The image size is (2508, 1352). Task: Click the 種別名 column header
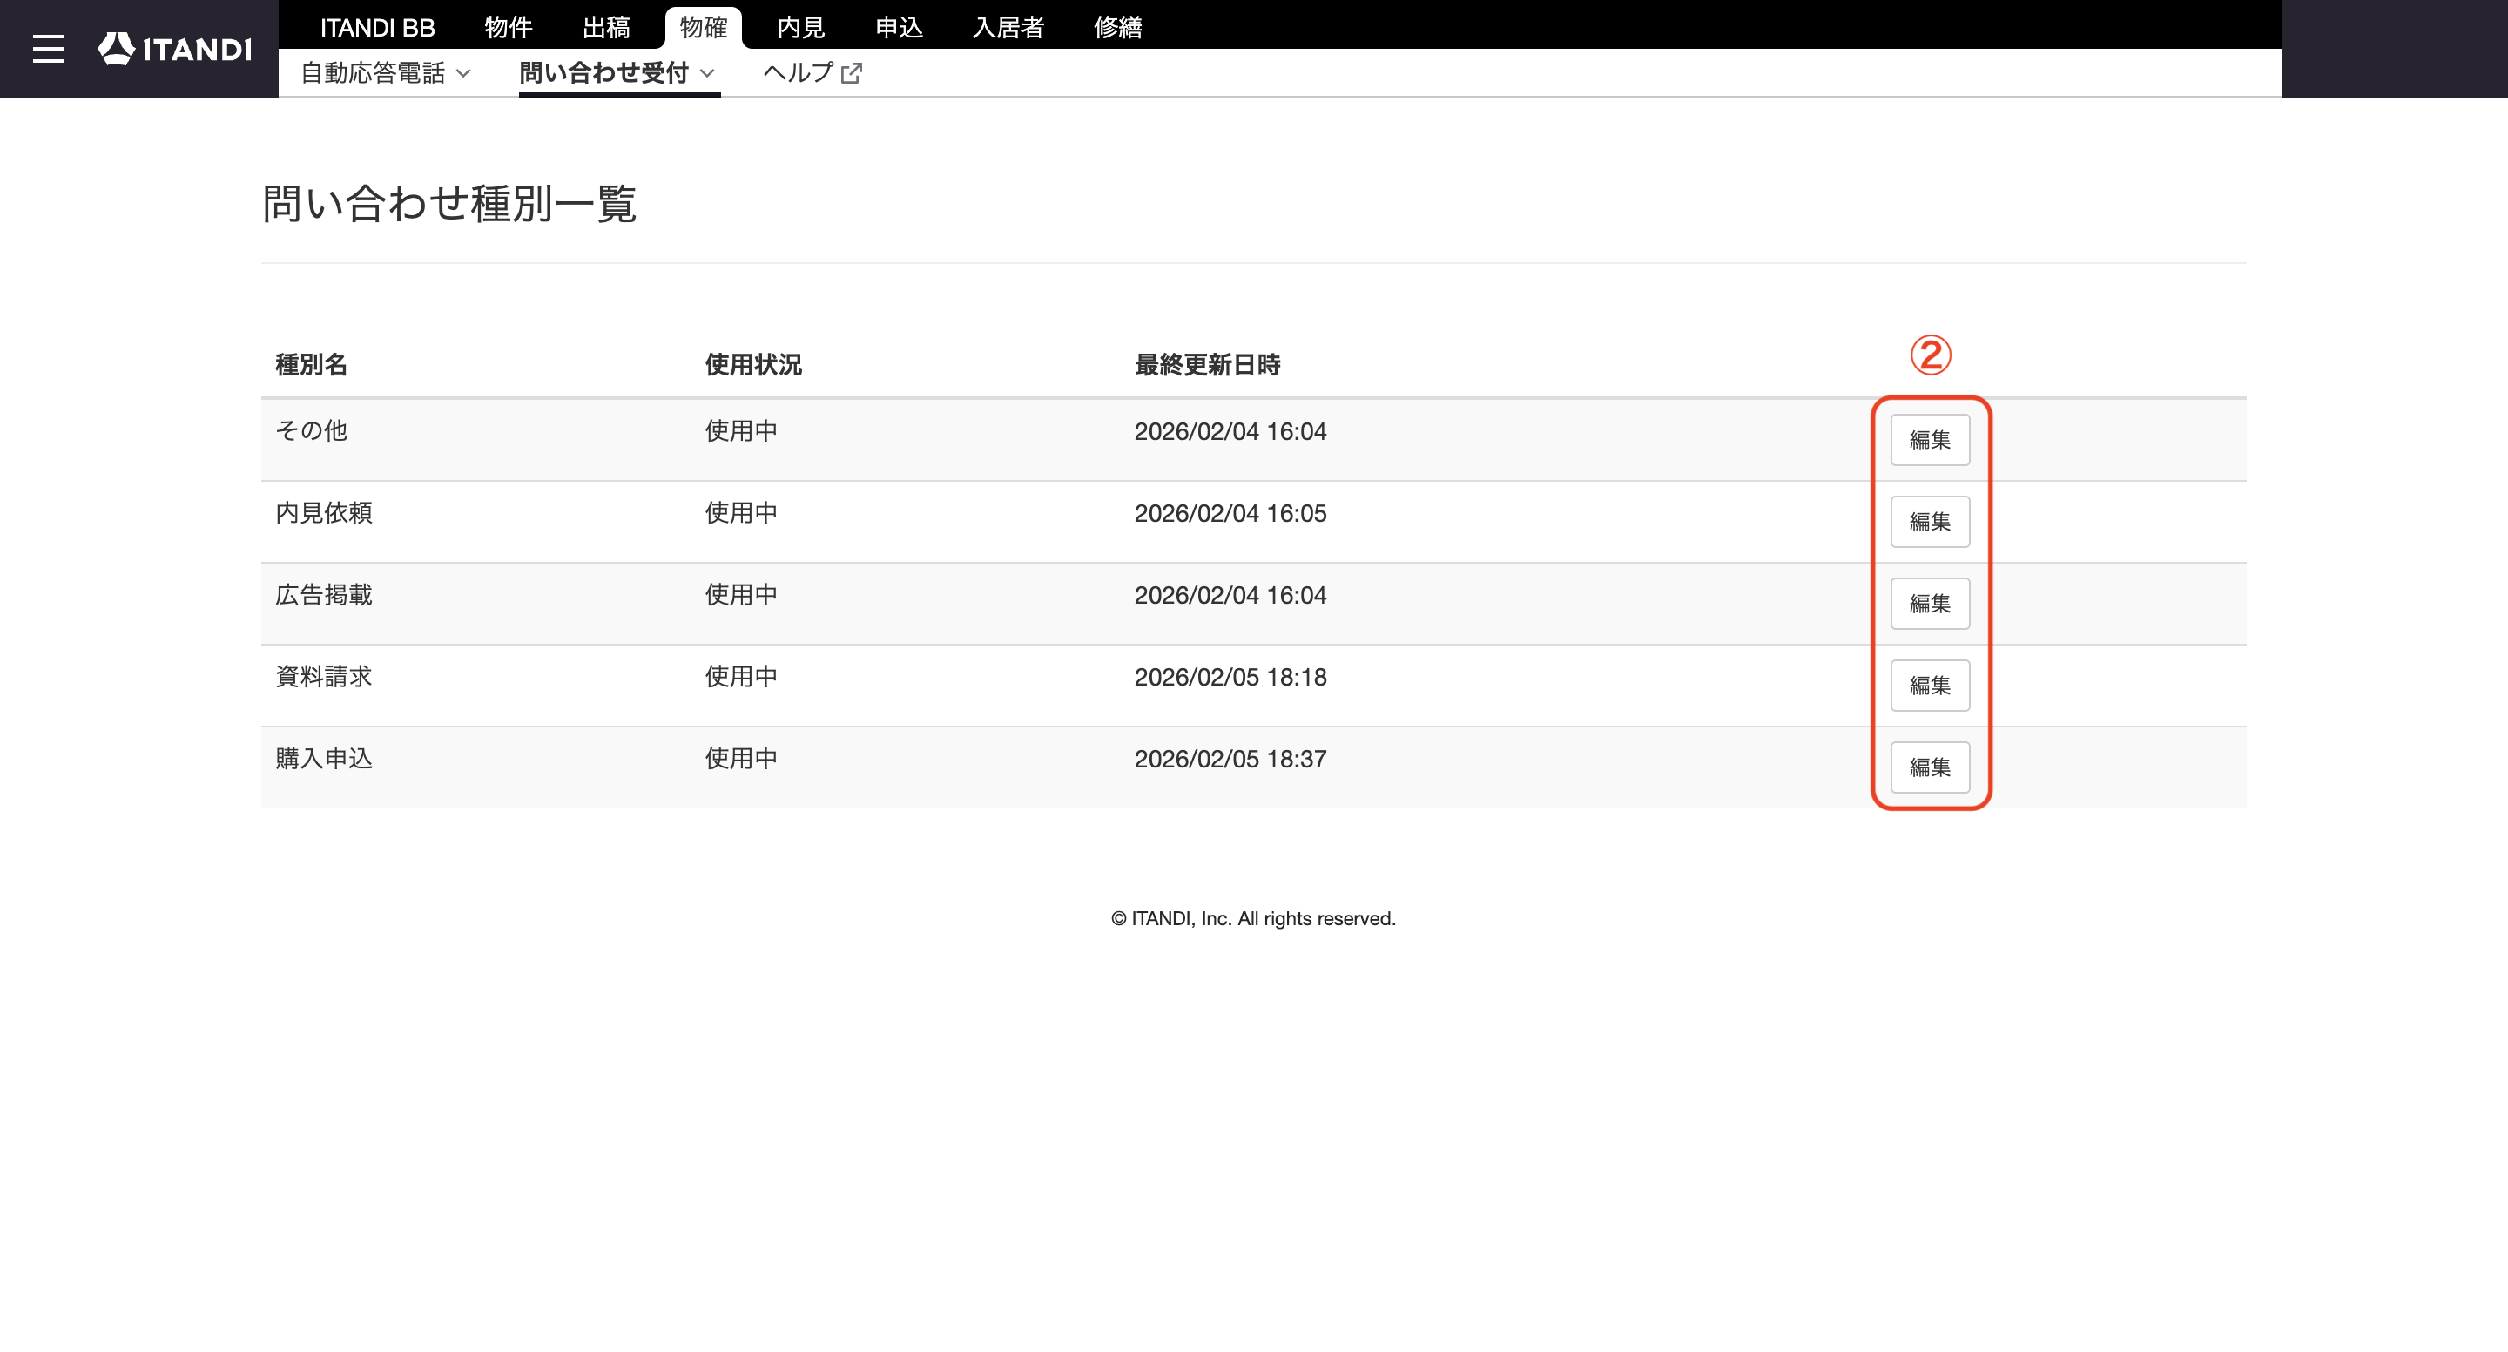coord(312,364)
